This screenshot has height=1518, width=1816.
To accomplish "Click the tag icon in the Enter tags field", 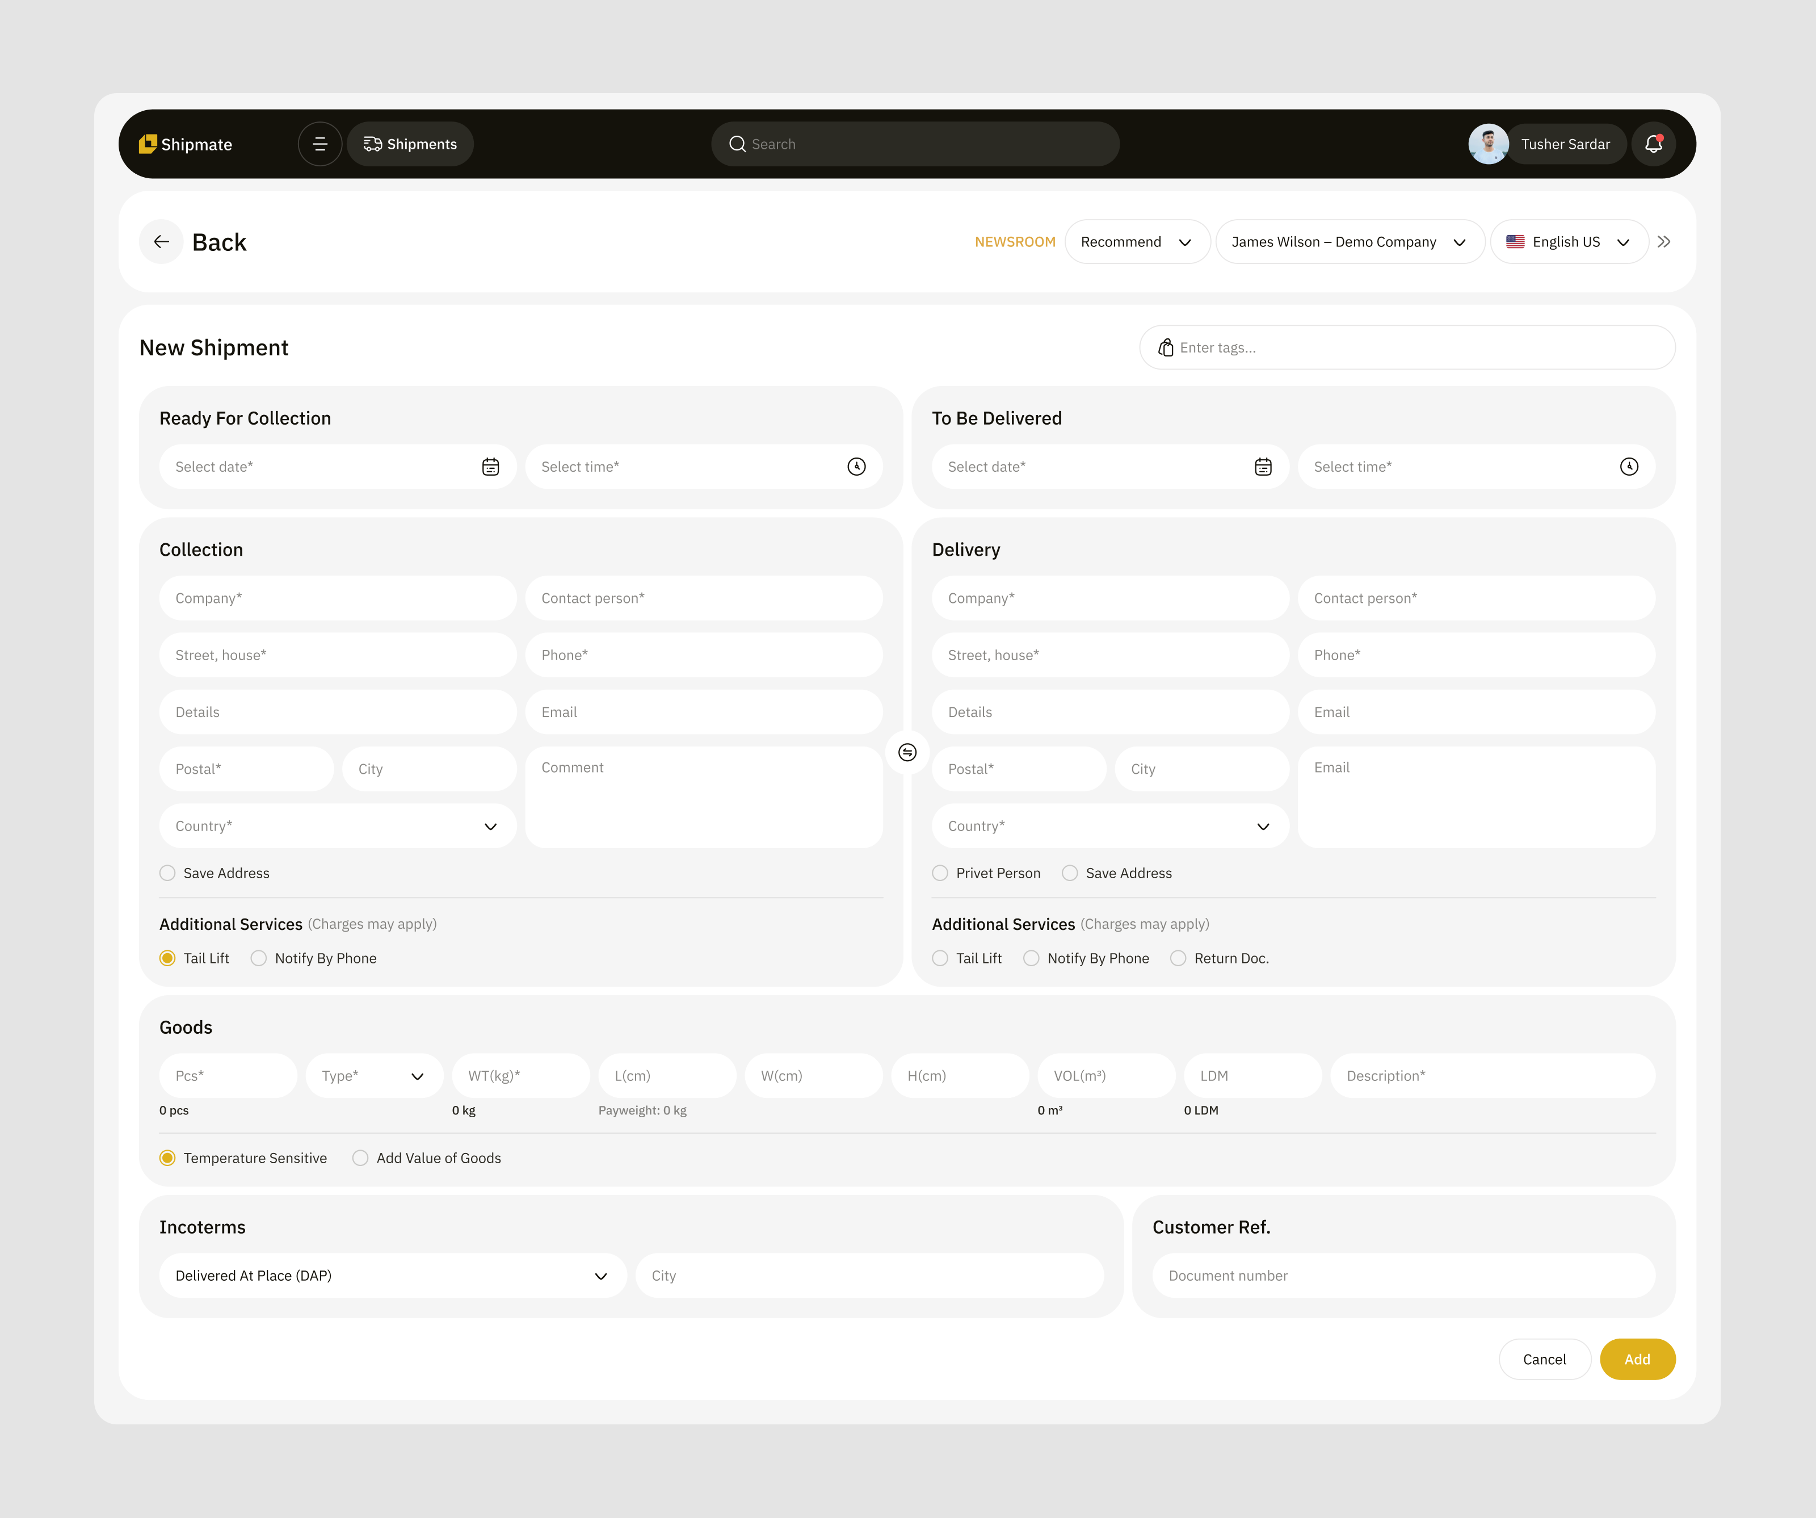I will (x=1167, y=347).
